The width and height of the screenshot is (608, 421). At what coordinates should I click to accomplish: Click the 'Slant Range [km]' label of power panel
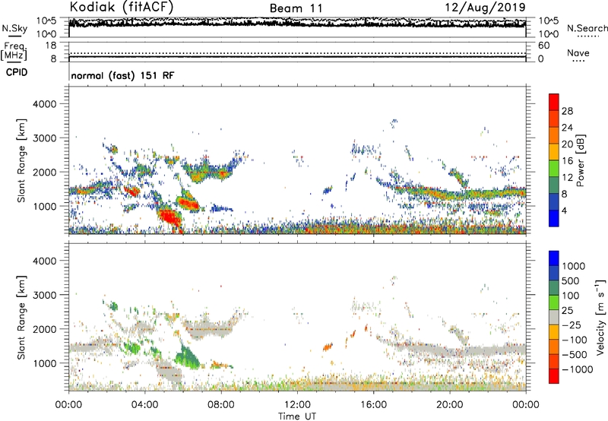(21, 160)
